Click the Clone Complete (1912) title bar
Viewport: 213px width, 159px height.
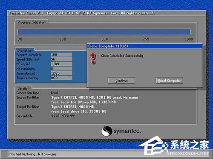pos(145,46)
